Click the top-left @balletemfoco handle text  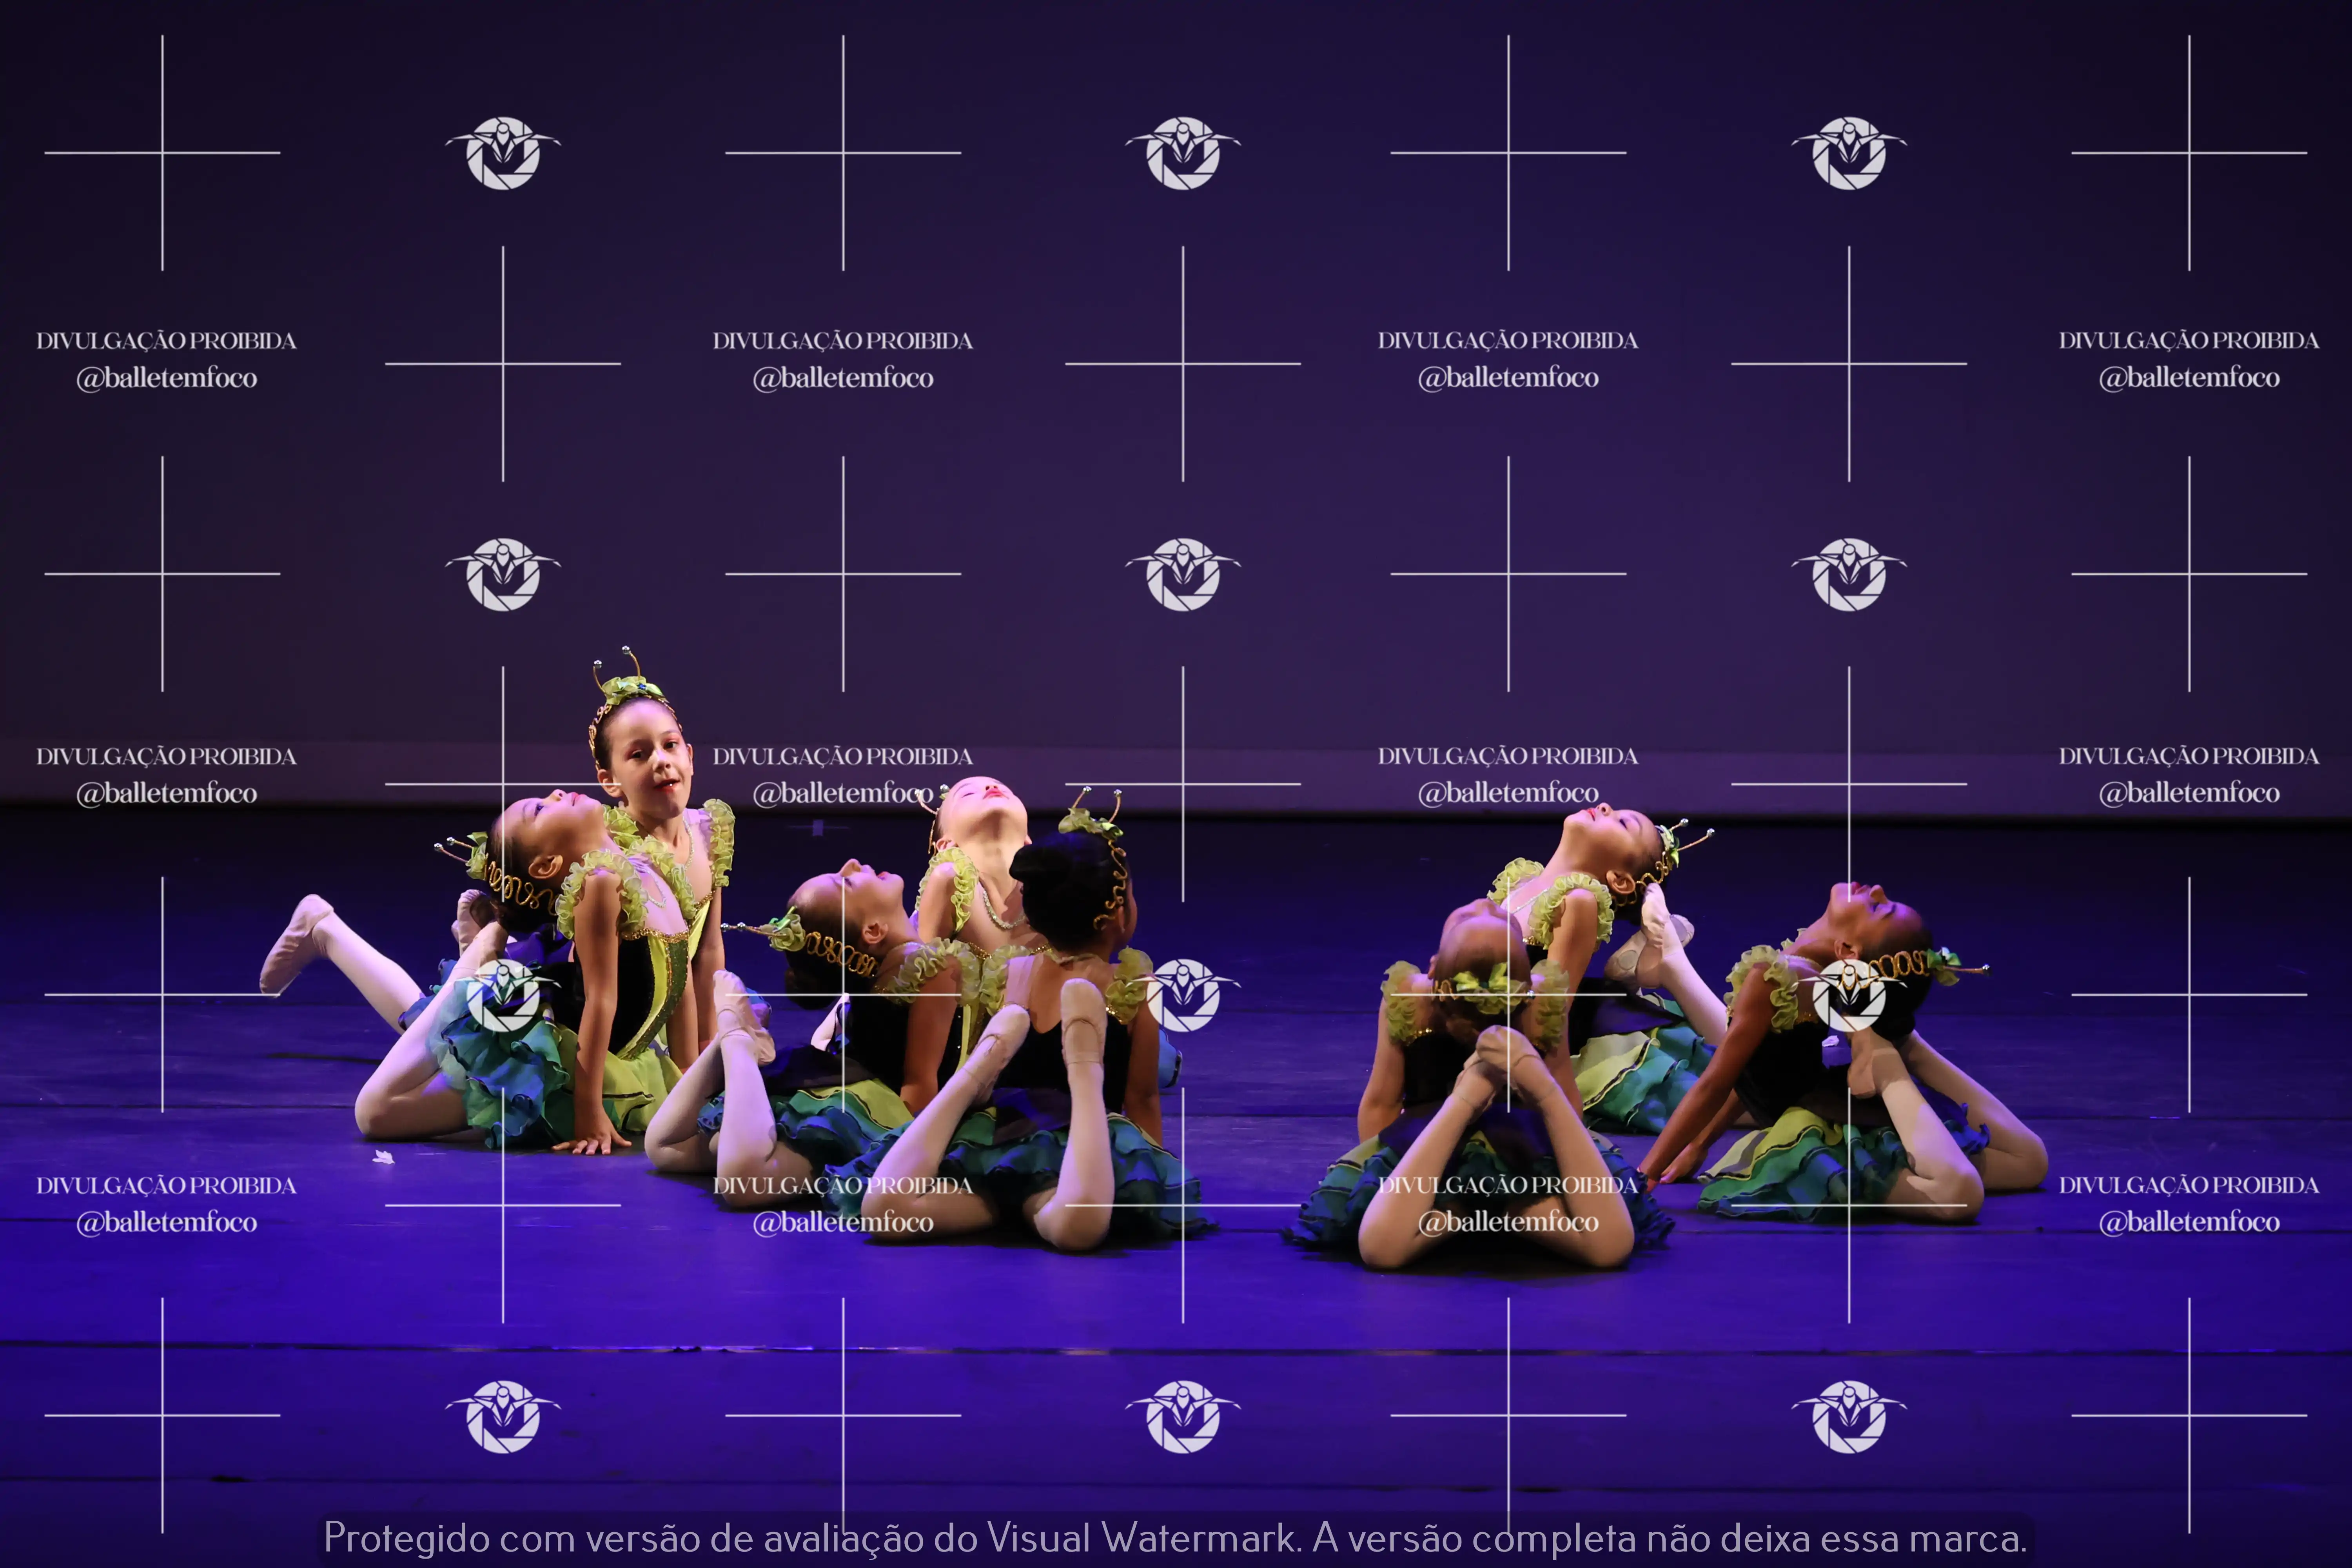[167, 378]
